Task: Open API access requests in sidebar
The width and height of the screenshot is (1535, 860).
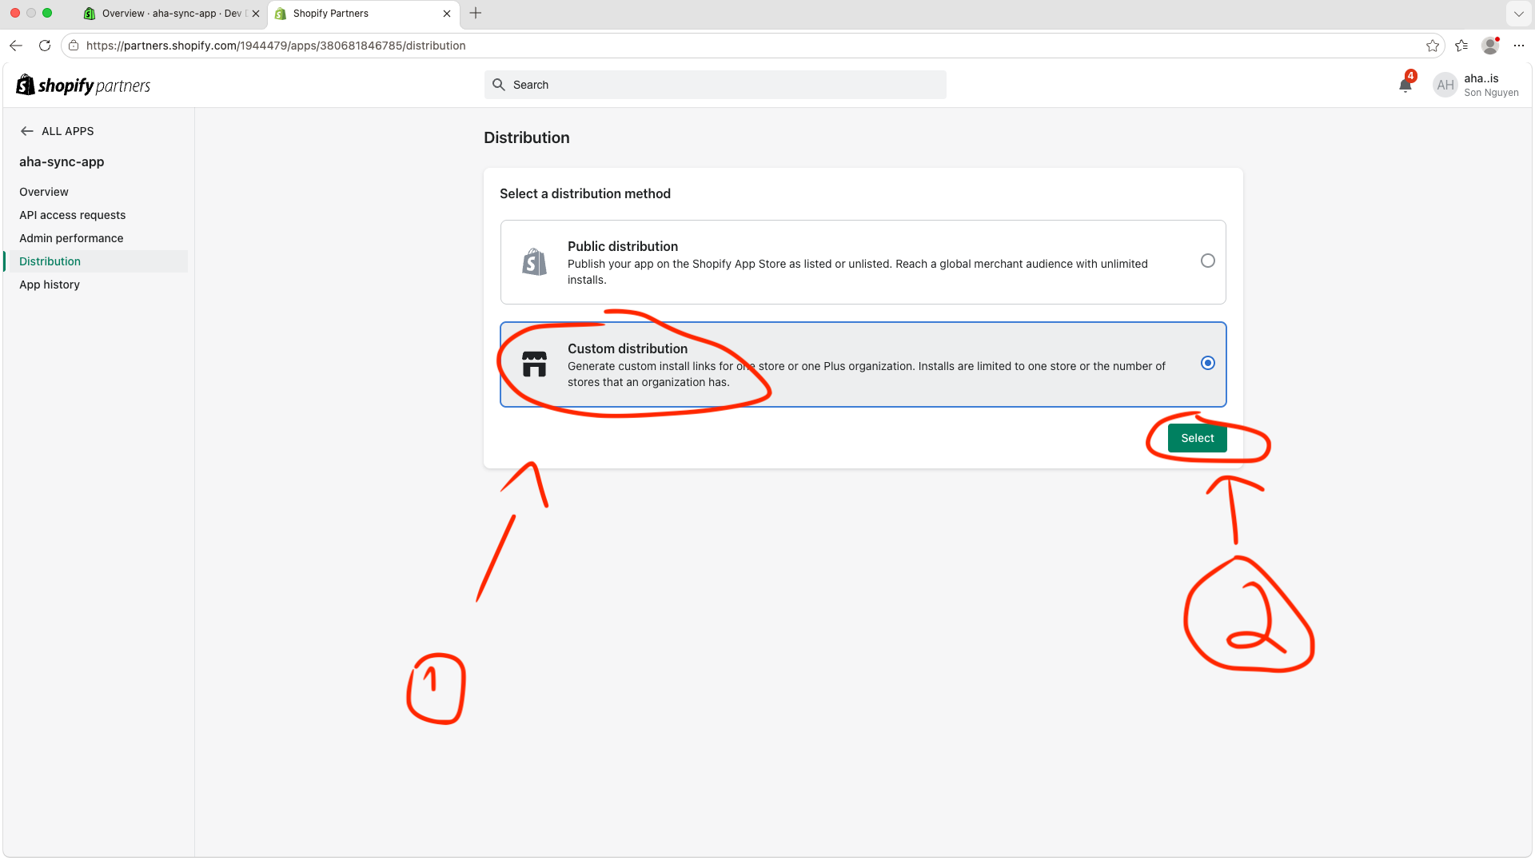Action: tap(73, 215)
